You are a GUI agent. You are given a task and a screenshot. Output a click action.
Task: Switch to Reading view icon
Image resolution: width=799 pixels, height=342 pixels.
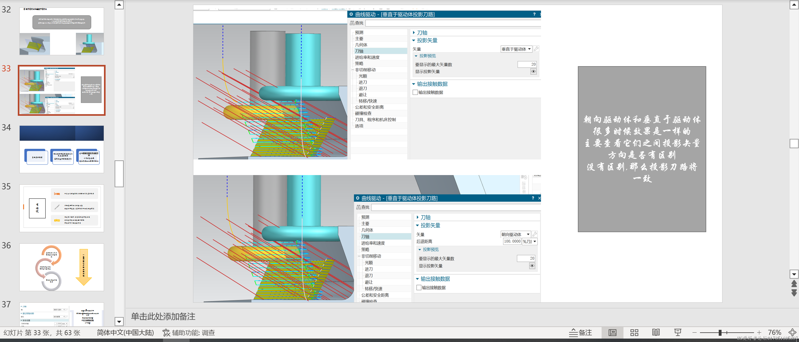(656, 333)
